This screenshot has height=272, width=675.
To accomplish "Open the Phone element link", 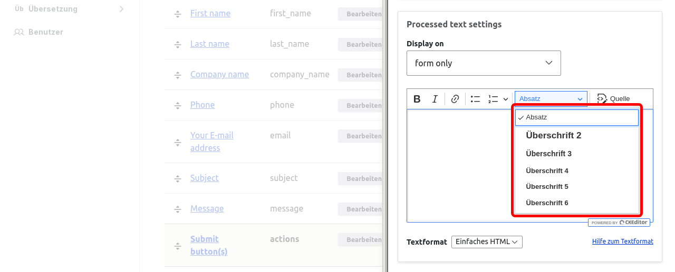I will tap(202, 105).
